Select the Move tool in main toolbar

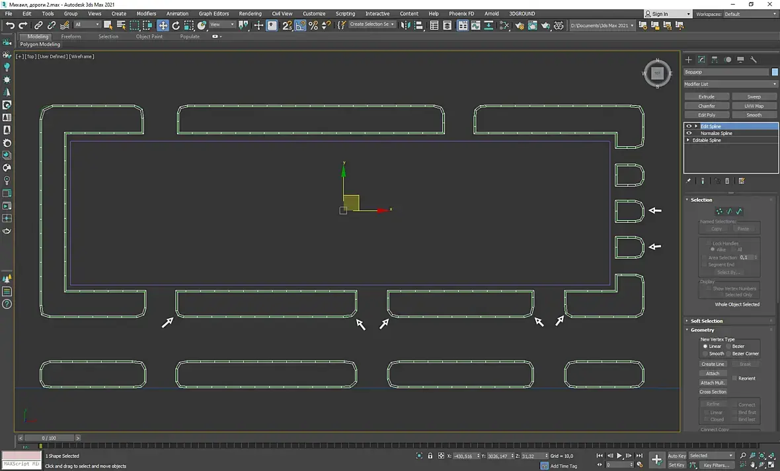(163, 25)
